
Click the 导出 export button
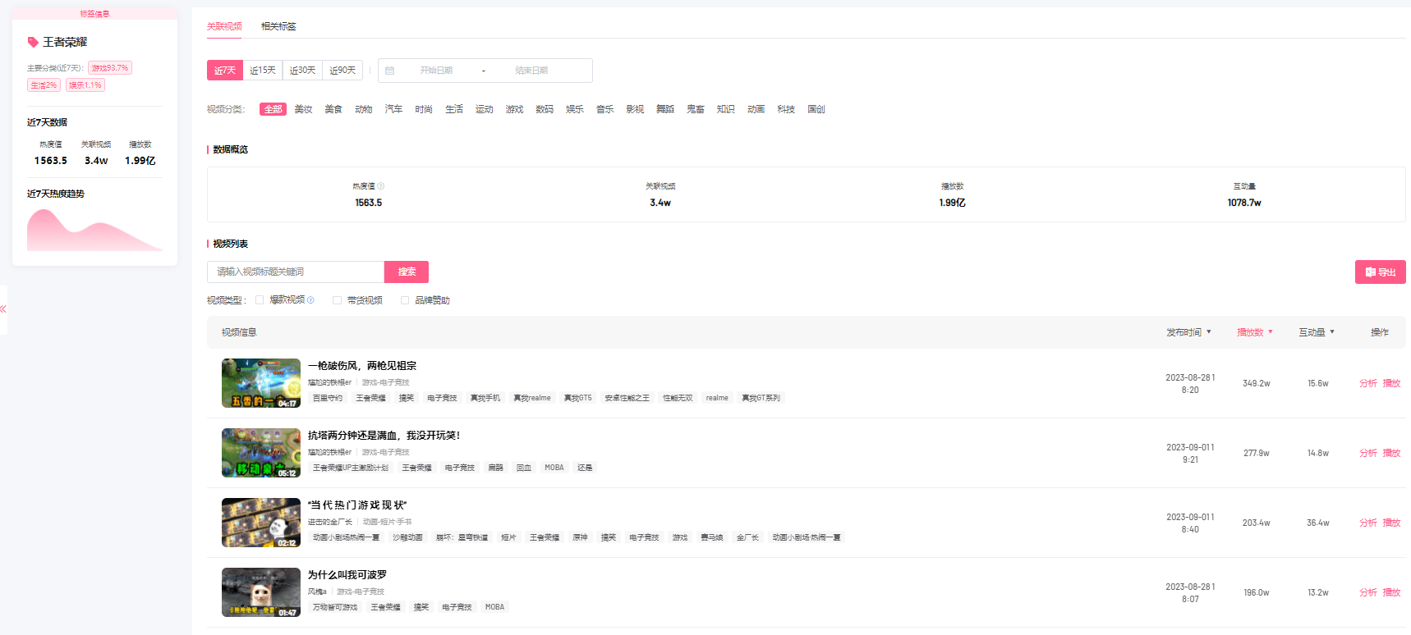(x=1380, y=272)
